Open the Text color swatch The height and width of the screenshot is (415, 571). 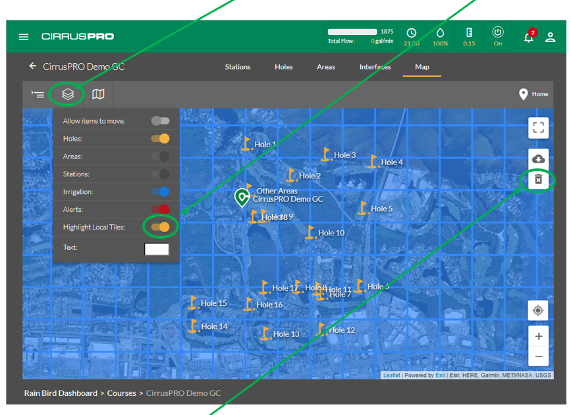pos(157,249)
